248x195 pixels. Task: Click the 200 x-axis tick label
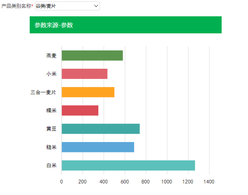82,182
